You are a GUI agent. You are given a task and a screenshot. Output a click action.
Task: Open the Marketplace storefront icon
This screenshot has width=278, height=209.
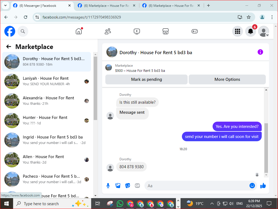[166, 31]
